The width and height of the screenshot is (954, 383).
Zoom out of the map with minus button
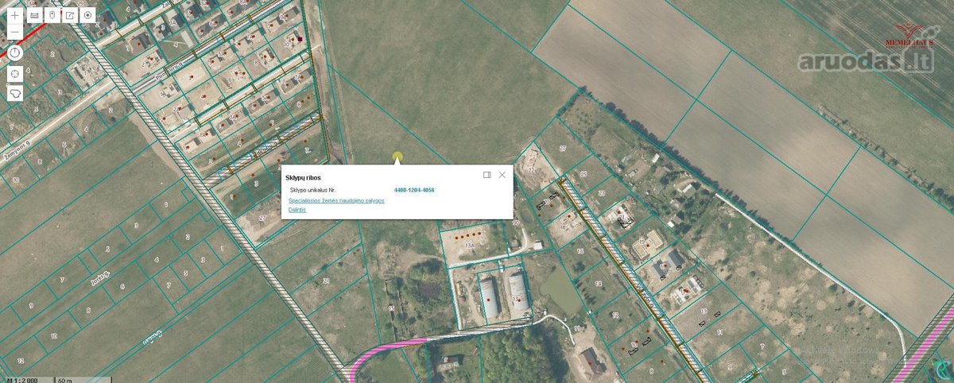(15, 33)
